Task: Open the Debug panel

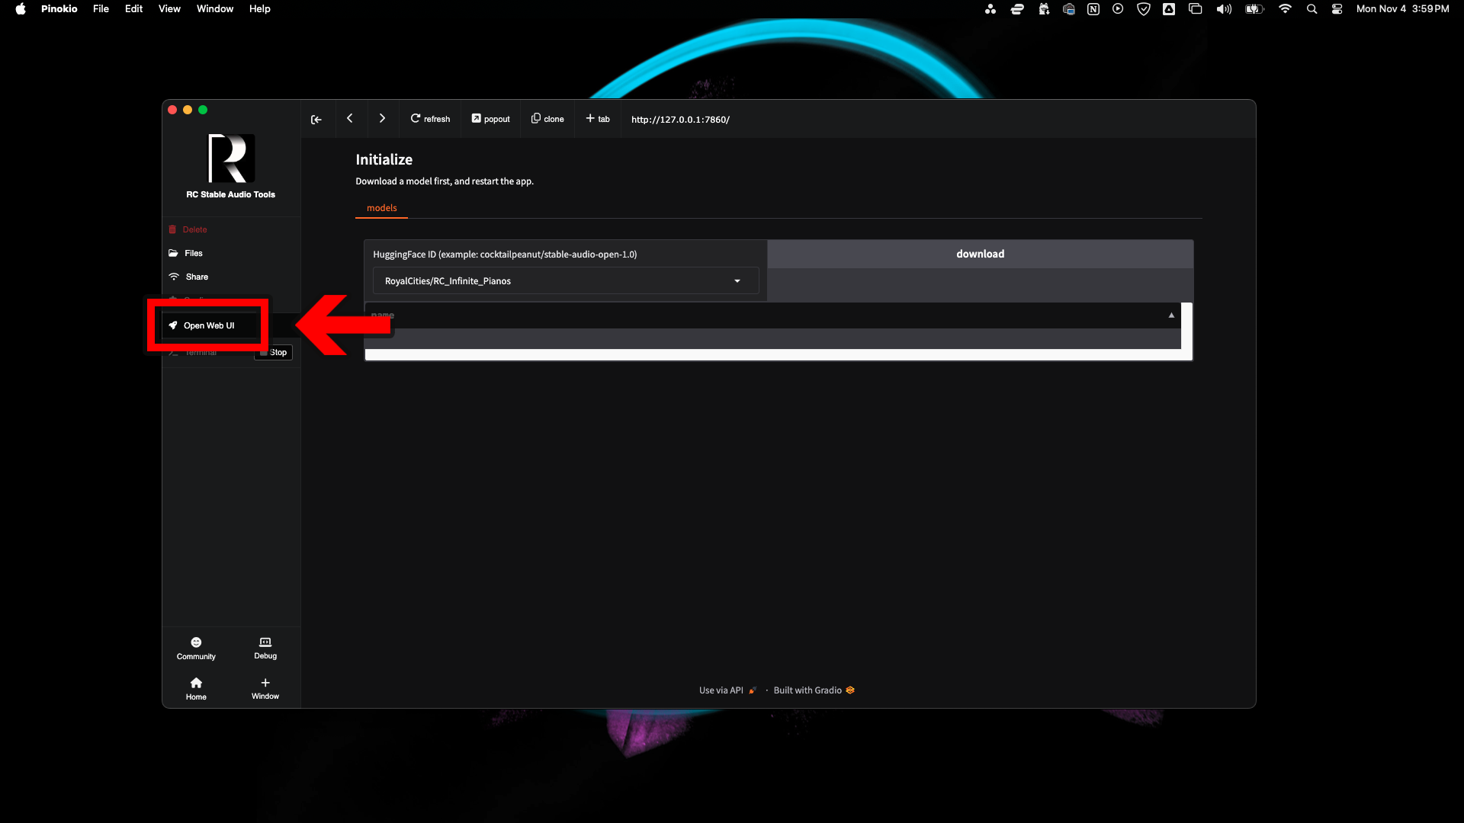Action: 265,648
